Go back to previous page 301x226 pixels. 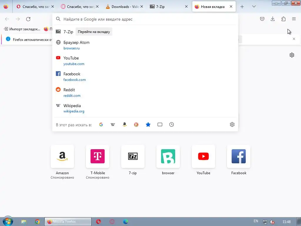click(7, 19)
